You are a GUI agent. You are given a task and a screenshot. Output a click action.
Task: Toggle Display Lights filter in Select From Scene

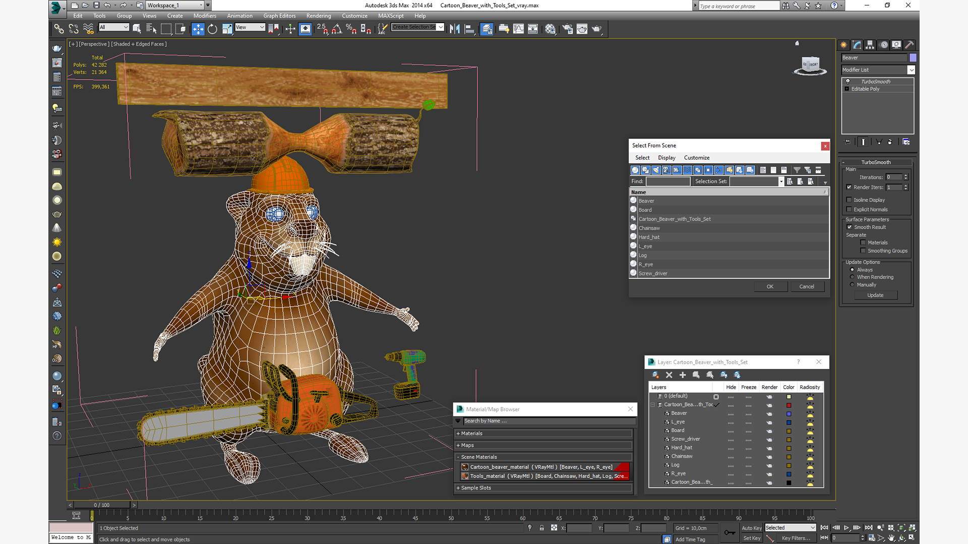pos(656,170)
